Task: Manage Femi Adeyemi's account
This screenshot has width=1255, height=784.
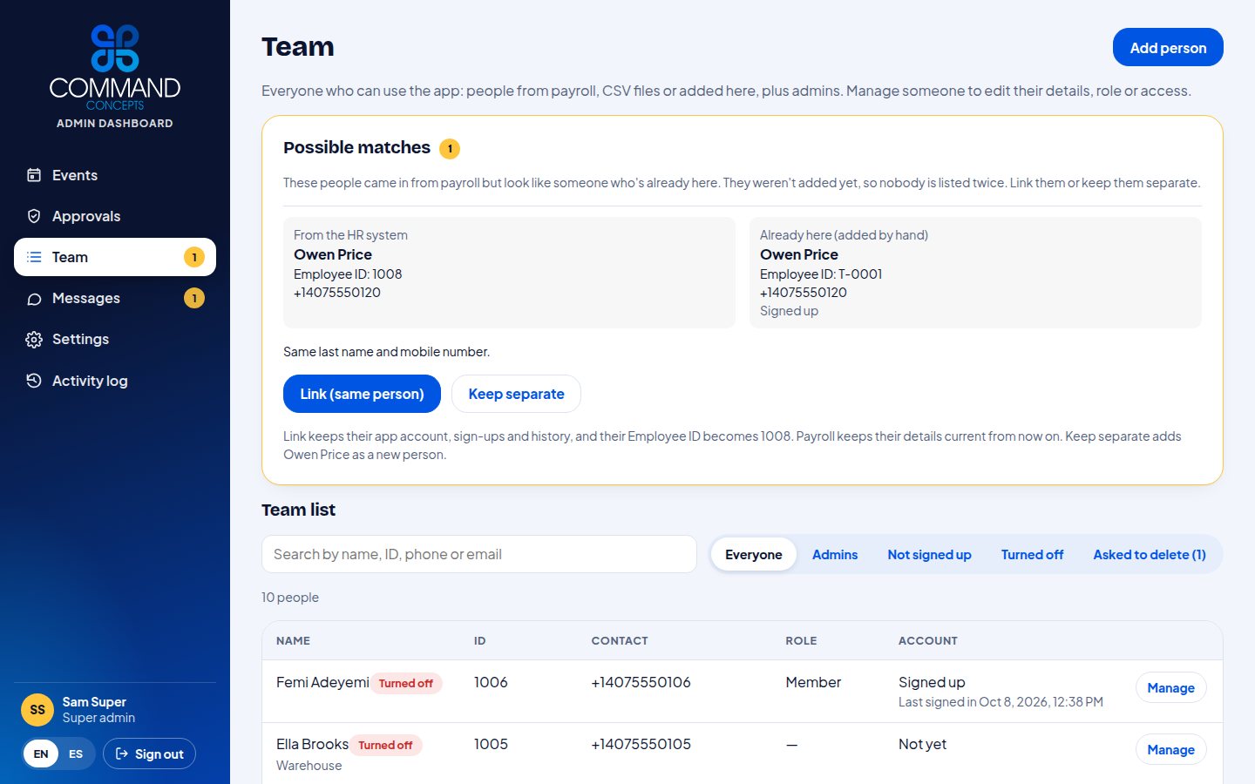Action: click(x=1170, y=688)
